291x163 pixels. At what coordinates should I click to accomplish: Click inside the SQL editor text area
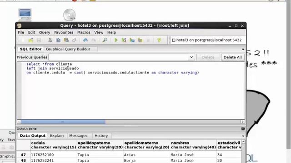133,91
